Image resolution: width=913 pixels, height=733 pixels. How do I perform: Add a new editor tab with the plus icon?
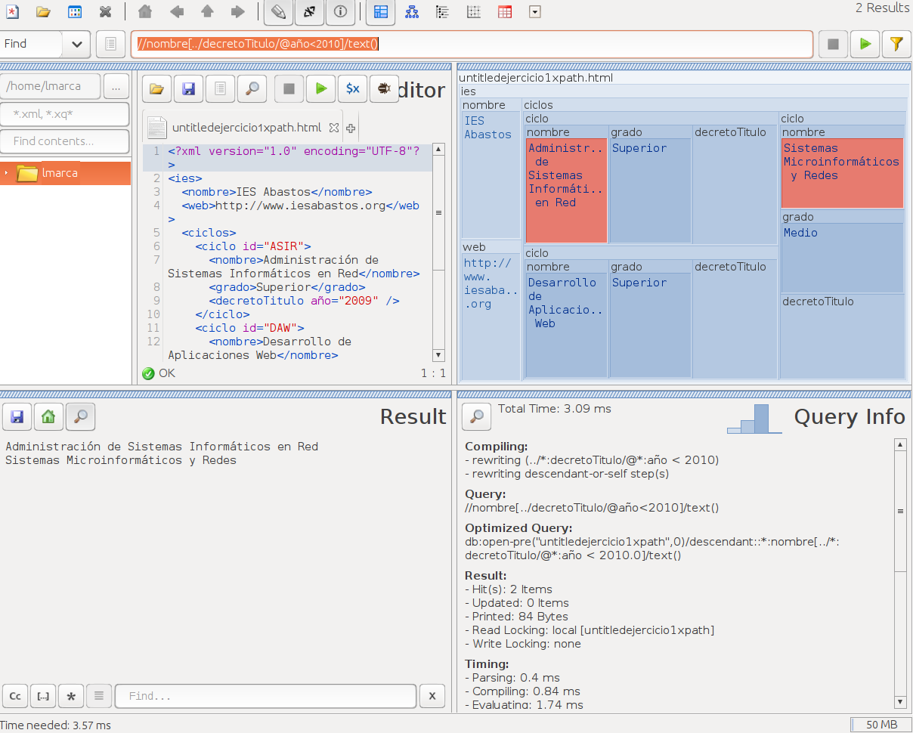click(351, 128)
